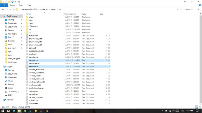202x113 pixels.
Task: Select the skilltable.txt file
Action: (33, 104)
